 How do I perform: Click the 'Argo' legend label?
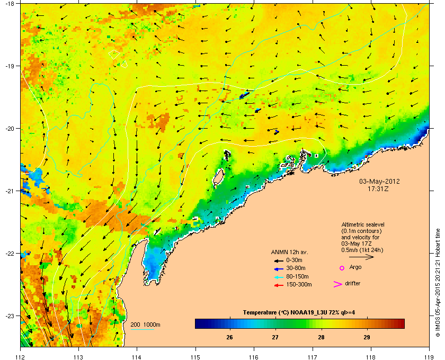tap(355, 267)
